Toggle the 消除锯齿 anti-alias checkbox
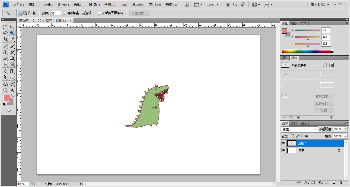The image size is (350, 187). 65,13
